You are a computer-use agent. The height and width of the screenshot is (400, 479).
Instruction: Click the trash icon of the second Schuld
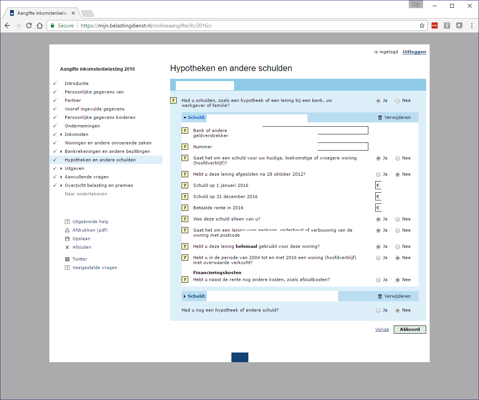tap(380, 296)
